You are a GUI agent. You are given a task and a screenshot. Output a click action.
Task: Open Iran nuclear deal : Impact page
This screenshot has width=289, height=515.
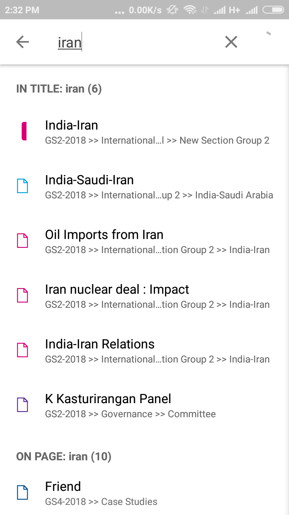(x=157, y=296)
